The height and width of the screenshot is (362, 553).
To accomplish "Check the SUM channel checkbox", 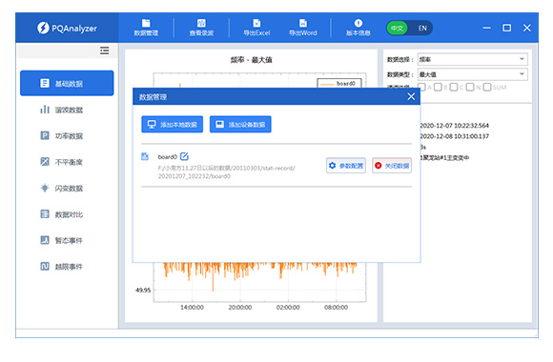I will 487,87.
